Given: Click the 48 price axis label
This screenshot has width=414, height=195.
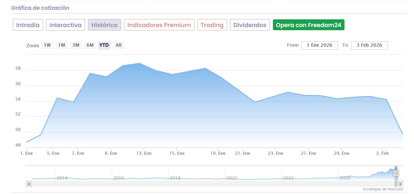Looking at the screenshot, I should pyautogui.click(x=18, y=145).
